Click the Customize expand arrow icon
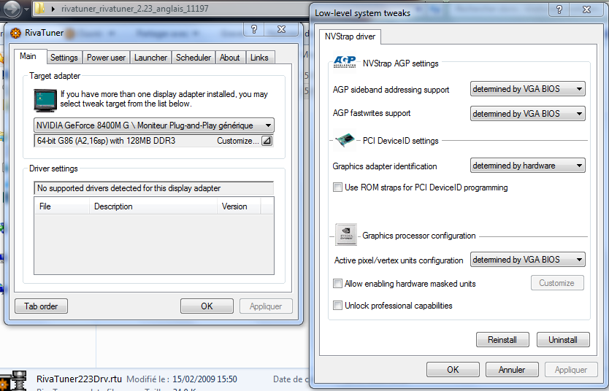Viewport: 609px width, 391px height. 267,141
